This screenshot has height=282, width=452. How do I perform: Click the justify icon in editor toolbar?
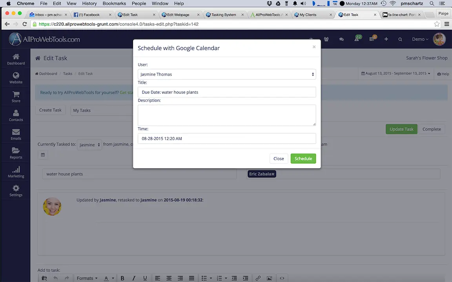coord(191,278)
